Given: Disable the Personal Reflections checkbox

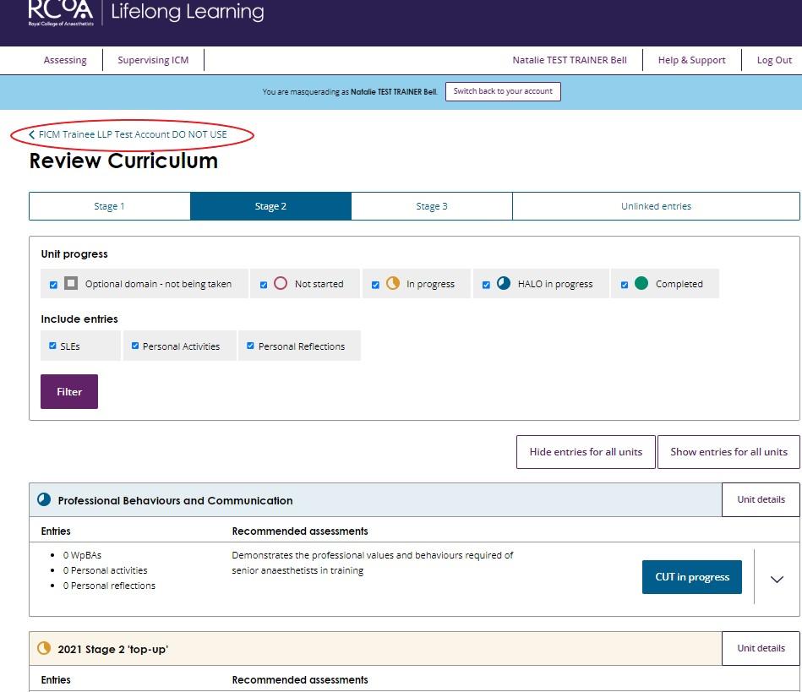Looking at the screenshot, I should point(250,346).
